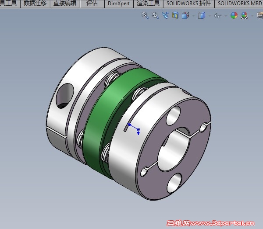Switch to the 直接编辑 tab
Screen dimensions: 263x229
click(x=65, y=3)
